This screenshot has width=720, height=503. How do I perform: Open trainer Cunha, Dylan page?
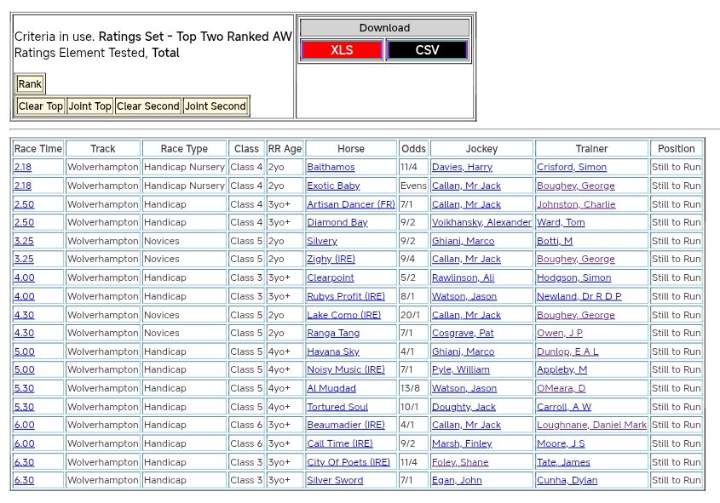[567, 481]
